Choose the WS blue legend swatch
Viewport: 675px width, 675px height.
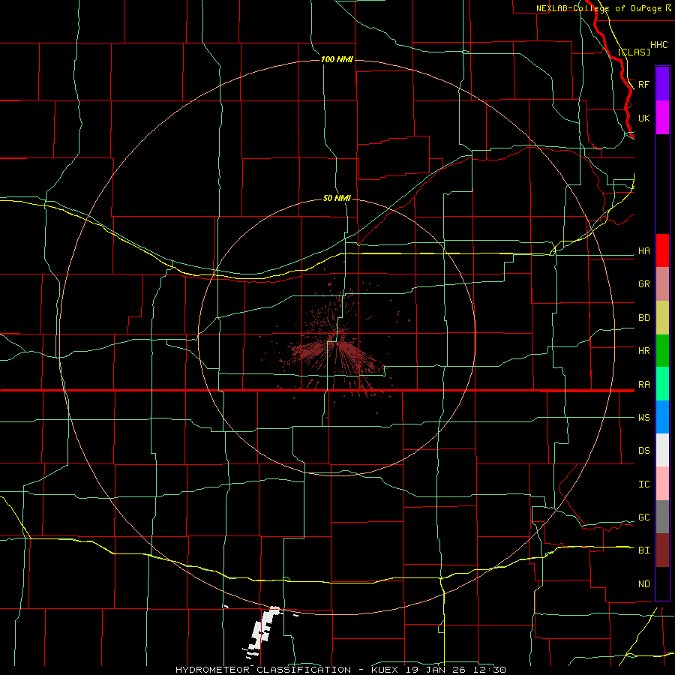pyautogui.click(x=662, y=417)
